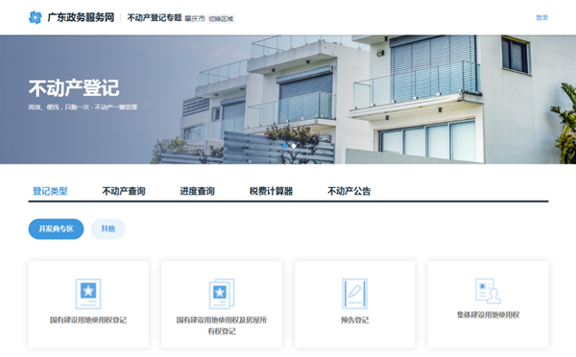Click the 不动产登记专题 header title

pyautogui.click(x=155, y=17)
